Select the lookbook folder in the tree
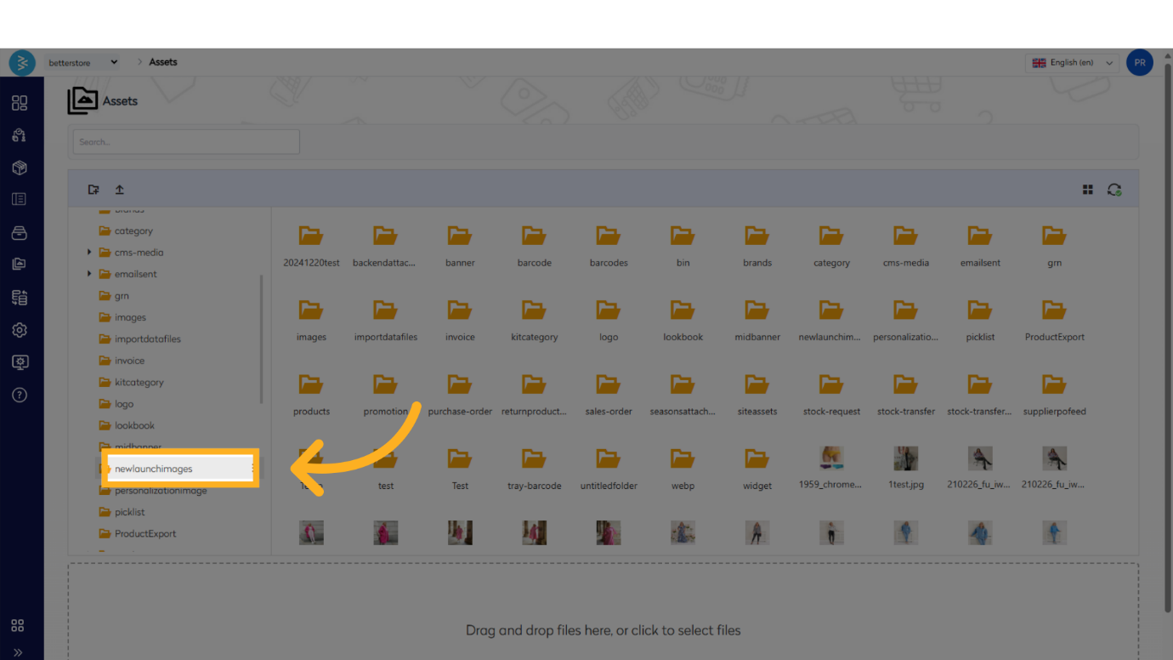 [134, 425]
